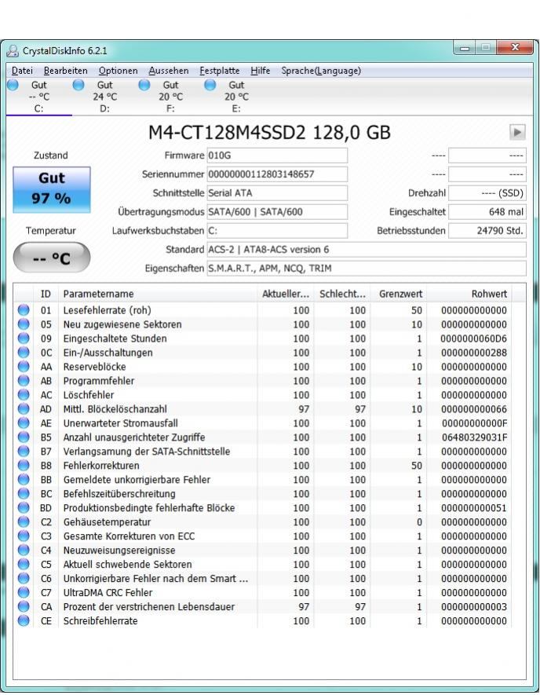The height and width of the screenshot is (695, 540).
Task: Click status icon for Aktuell schwebende Sektoren
Action: (x=24, y=564)
